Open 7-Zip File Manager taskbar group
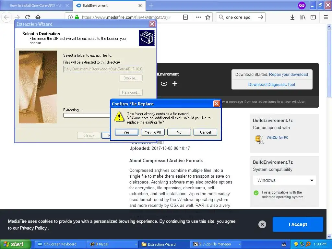 (x=216, y=244)
